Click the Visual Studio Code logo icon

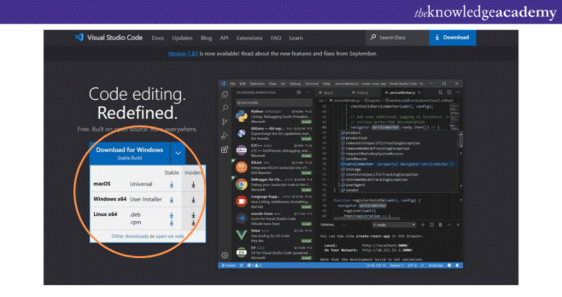coord(80,38)
